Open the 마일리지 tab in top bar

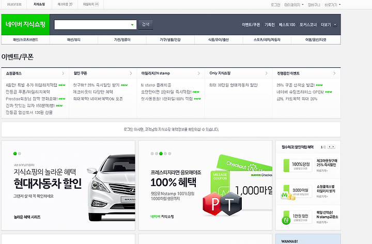tap(90, 4)
